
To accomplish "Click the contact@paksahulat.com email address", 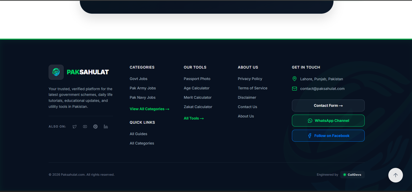I will tap(322, 89).
